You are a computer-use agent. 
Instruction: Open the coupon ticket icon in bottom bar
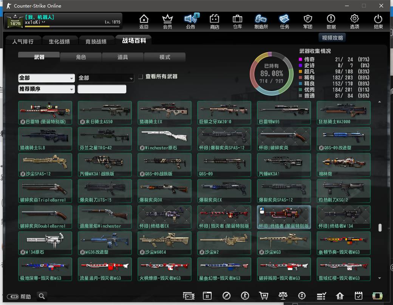[x=189, y=296]
